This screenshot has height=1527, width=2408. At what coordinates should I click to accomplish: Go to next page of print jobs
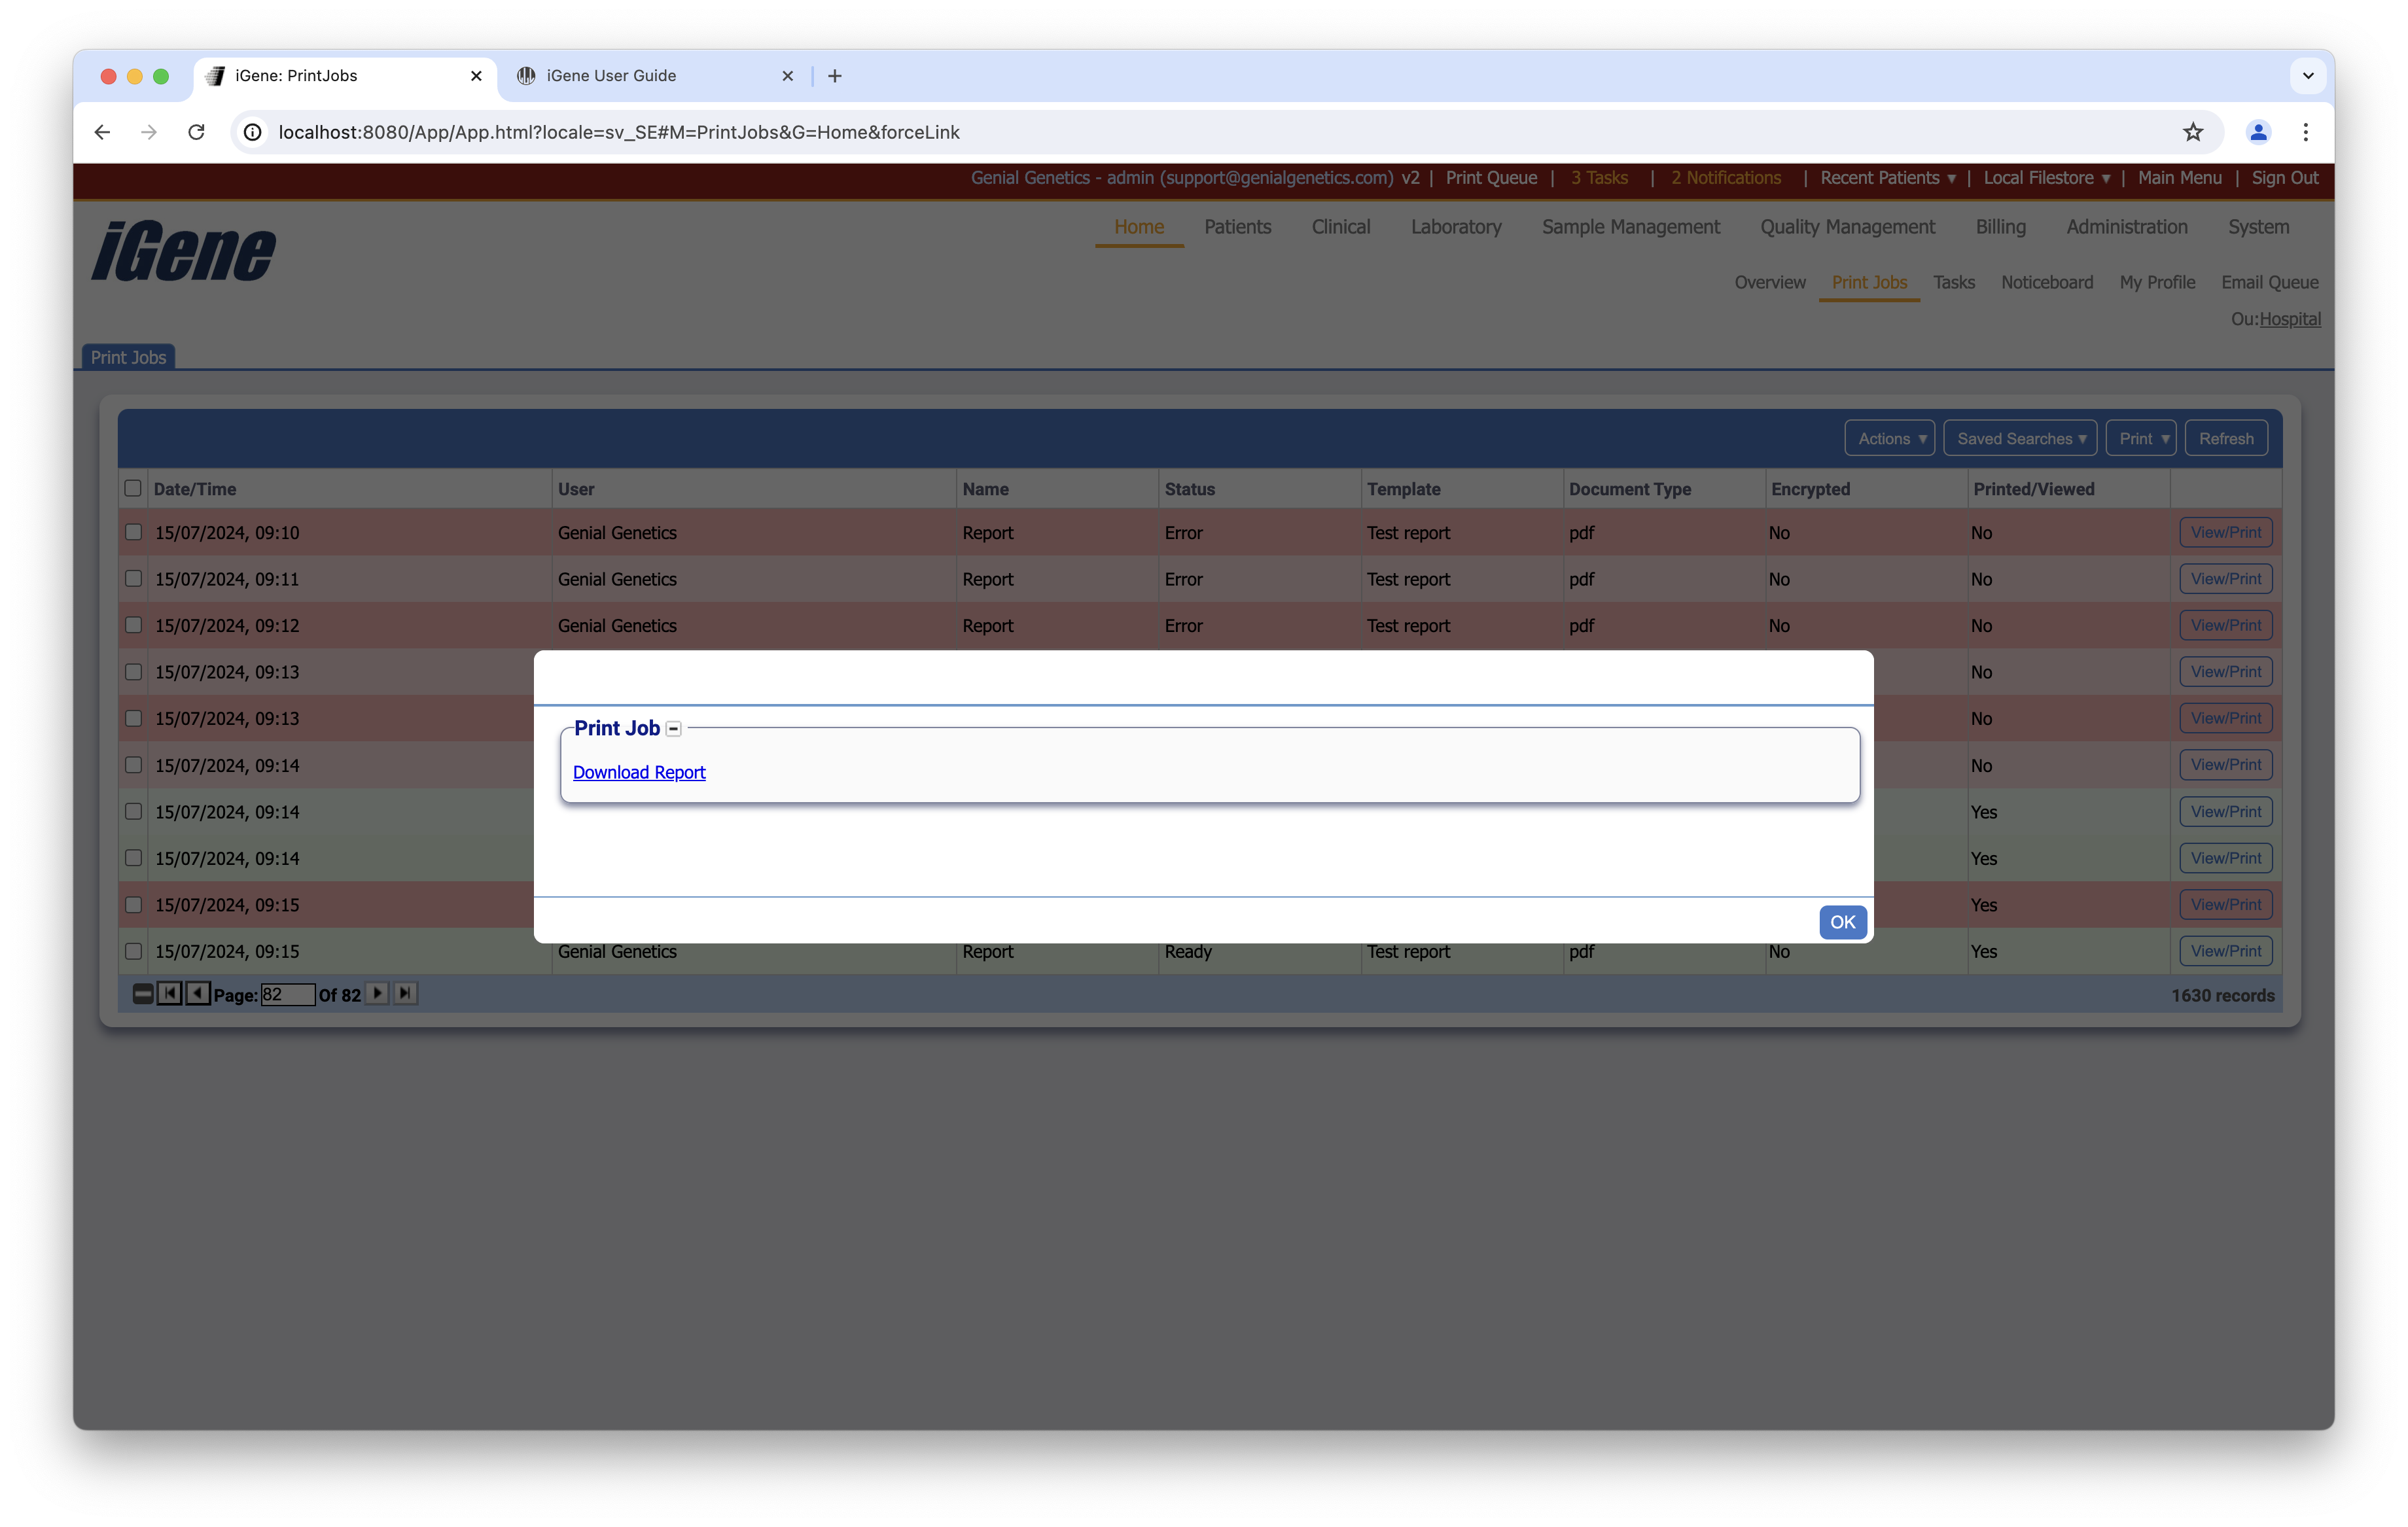[x=377, y=994]
